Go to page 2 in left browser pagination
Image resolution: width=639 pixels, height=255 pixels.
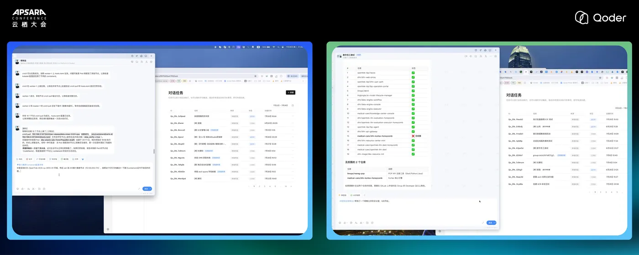pos(259,186)
